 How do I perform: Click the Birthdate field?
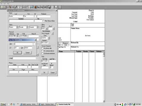click(12, 36)
